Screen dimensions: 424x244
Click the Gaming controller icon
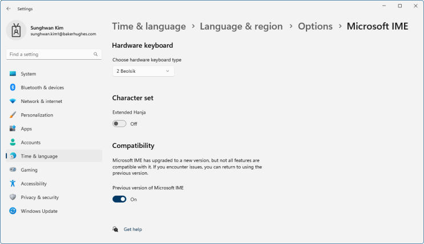13,170
